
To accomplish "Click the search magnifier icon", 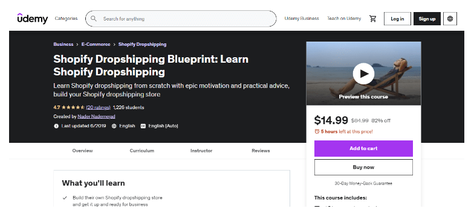I will (94, 19).
